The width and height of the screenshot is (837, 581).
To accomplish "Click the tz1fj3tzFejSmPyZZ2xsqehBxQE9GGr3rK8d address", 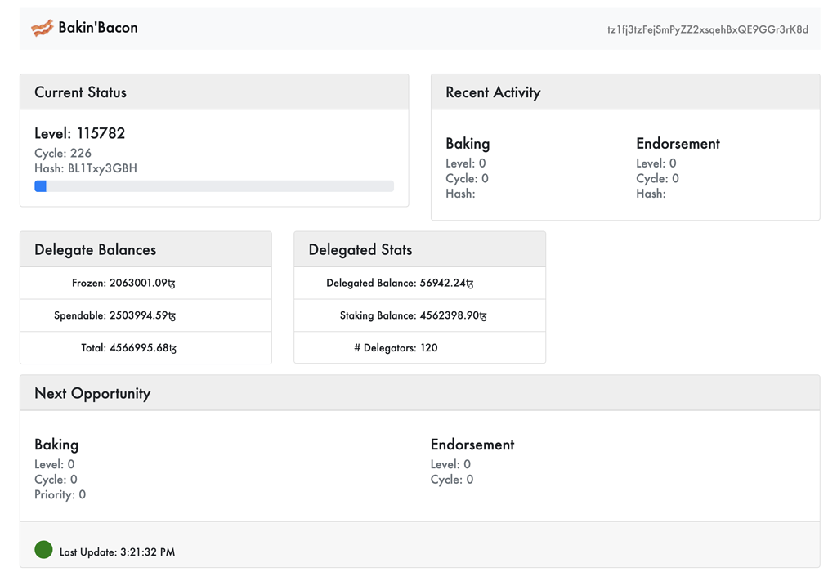I will pyautogui.click(x=707, y=29).
